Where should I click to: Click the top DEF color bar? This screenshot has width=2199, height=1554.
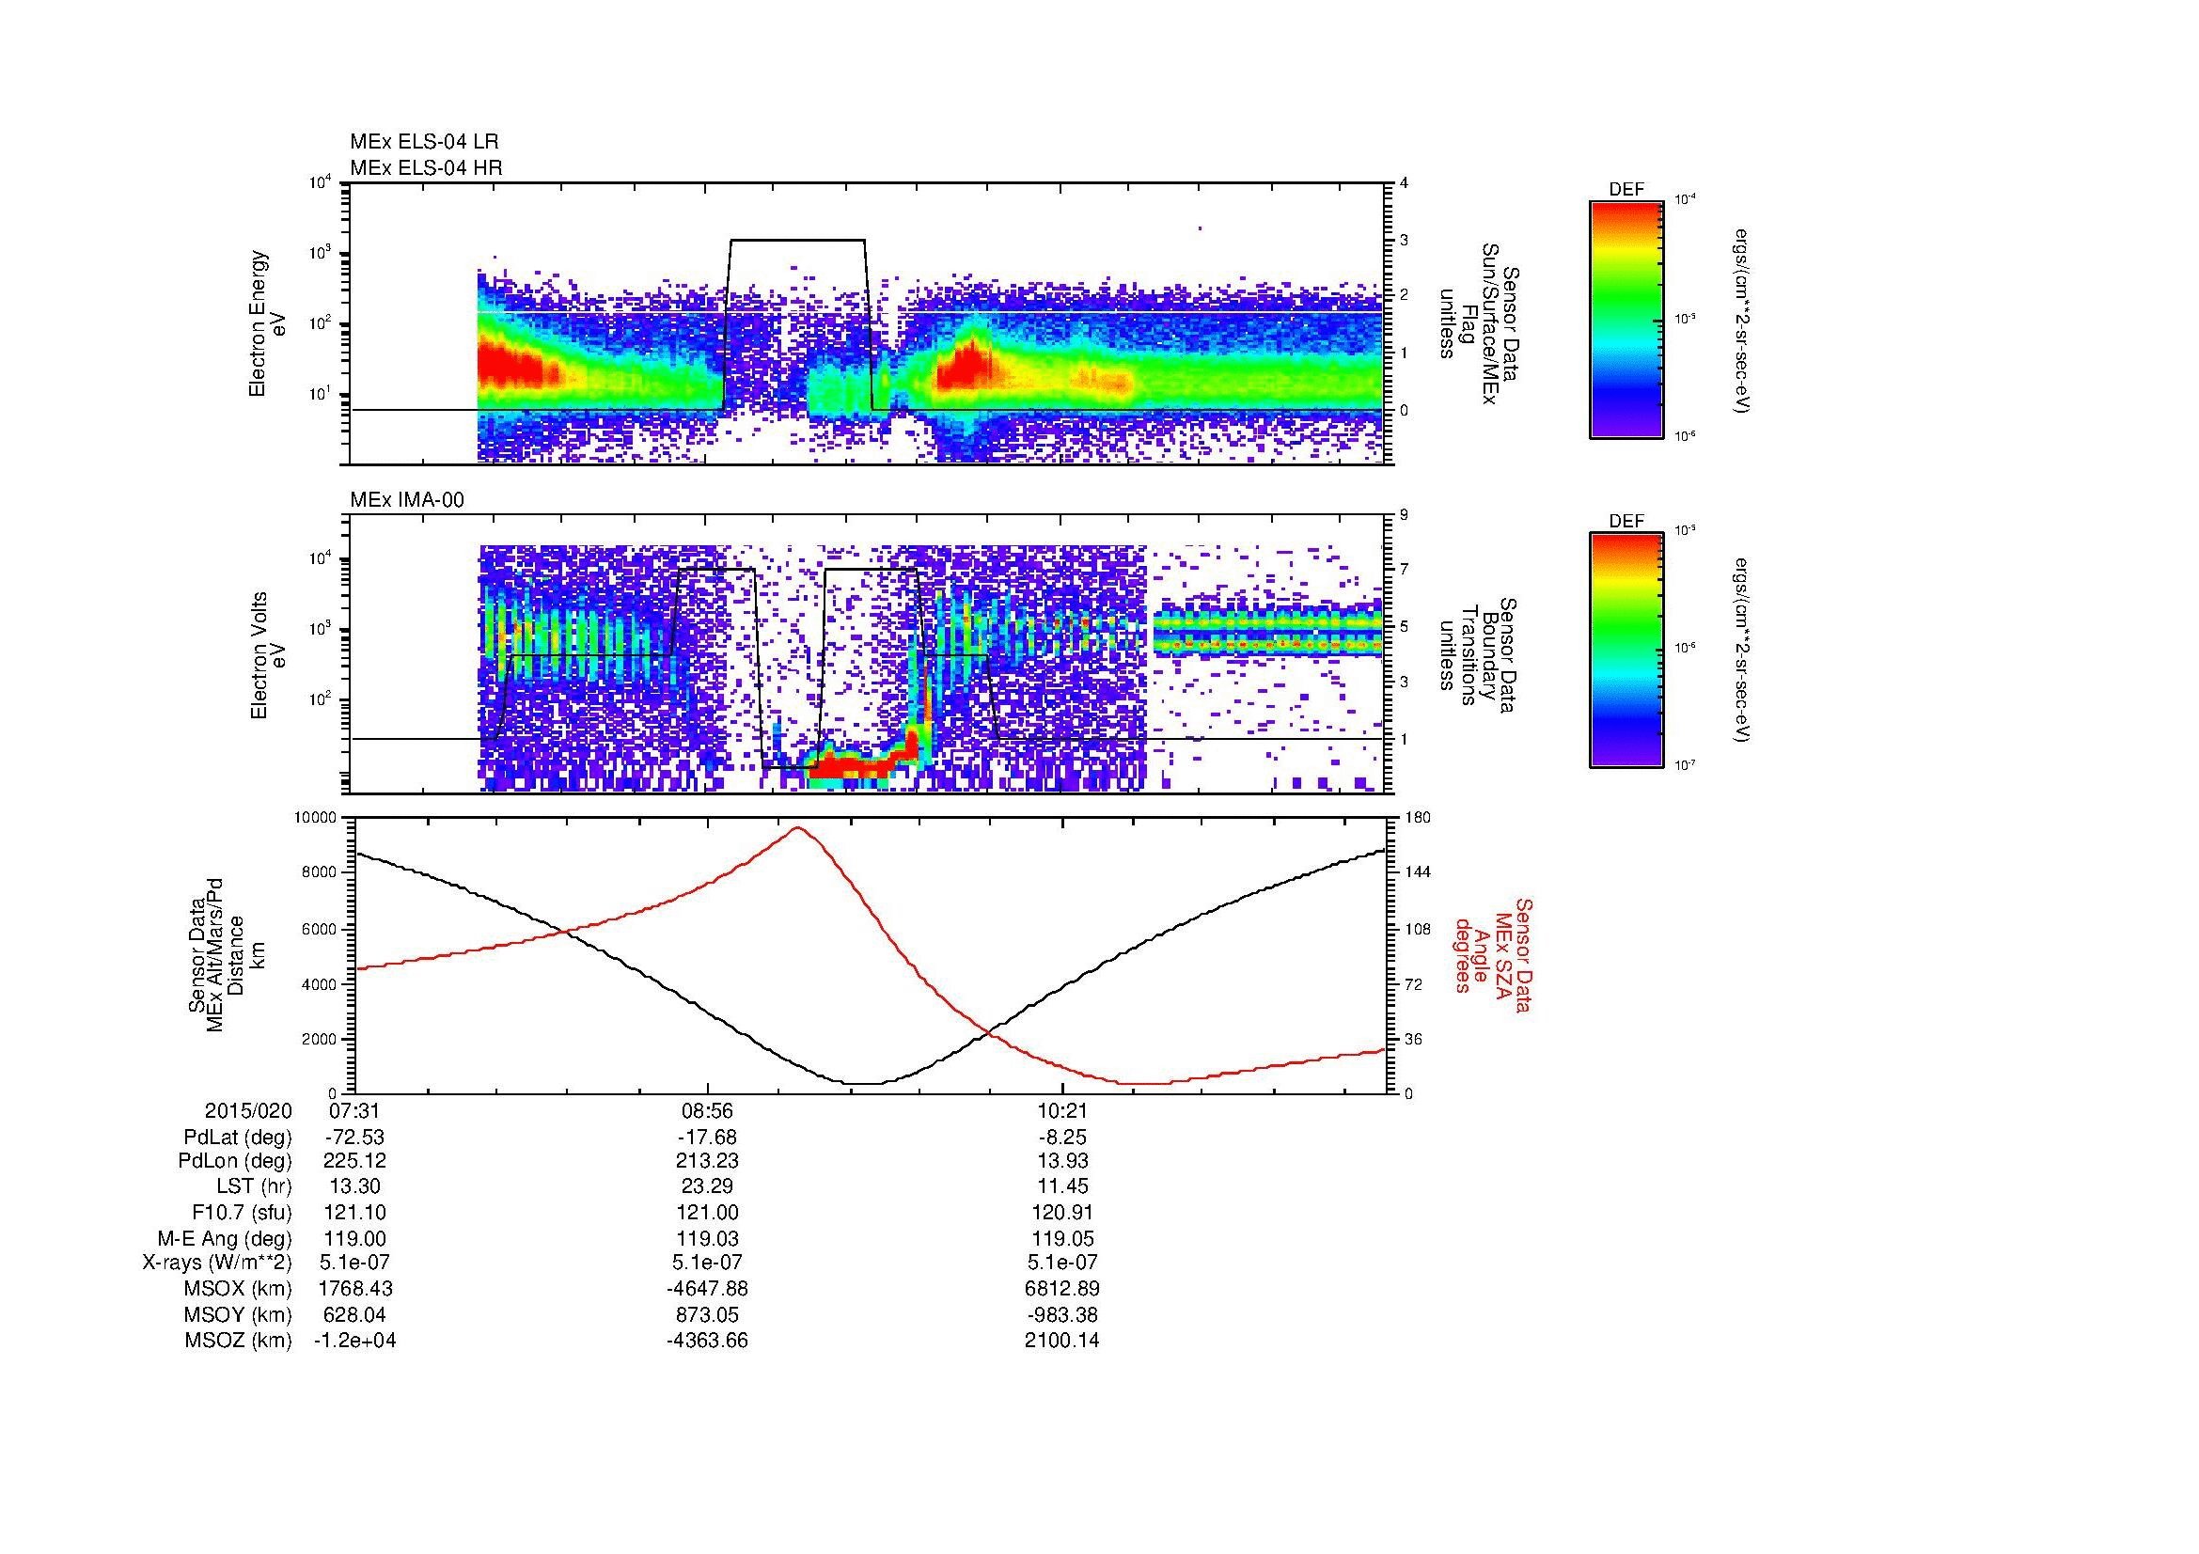1626,319
